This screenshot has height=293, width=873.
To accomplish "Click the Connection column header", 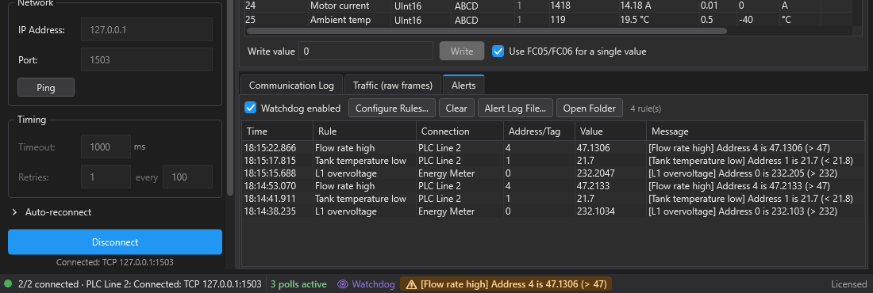I will (x=460, y=131).
